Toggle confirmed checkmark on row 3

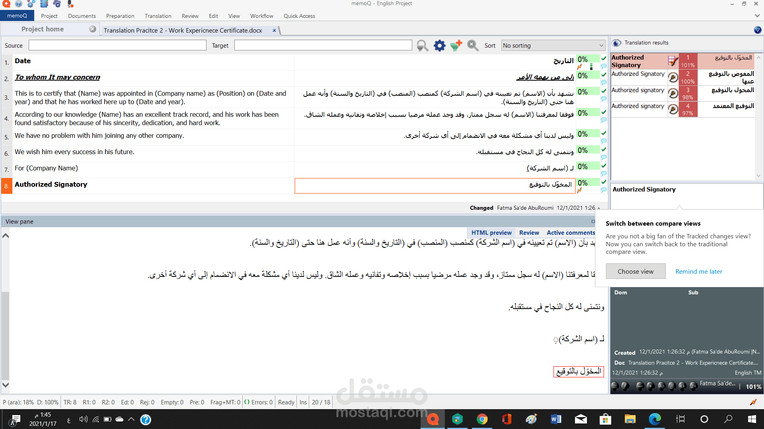click(604, 91)
